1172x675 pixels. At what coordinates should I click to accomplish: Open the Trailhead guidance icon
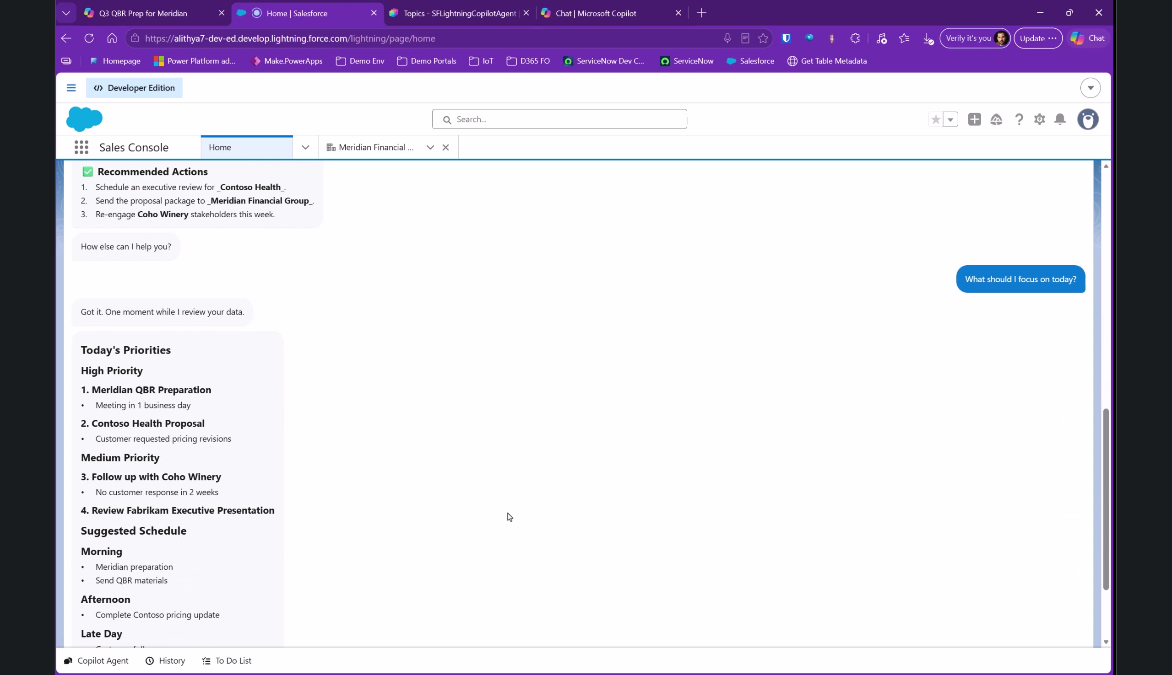[x=996, y=120]
